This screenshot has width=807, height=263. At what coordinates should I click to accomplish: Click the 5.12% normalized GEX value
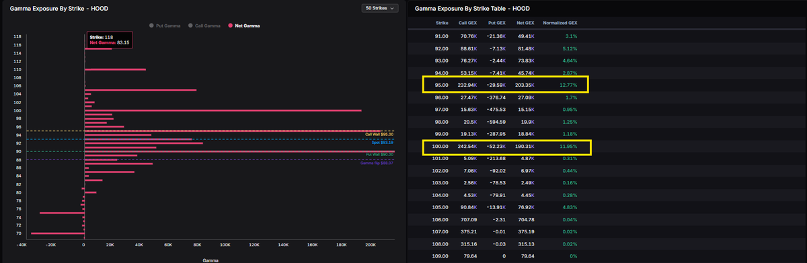click(x=570, y=48)
